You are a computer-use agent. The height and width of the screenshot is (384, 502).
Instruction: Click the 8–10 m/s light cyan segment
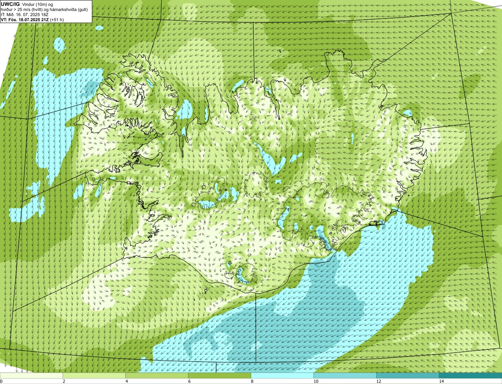282,375
